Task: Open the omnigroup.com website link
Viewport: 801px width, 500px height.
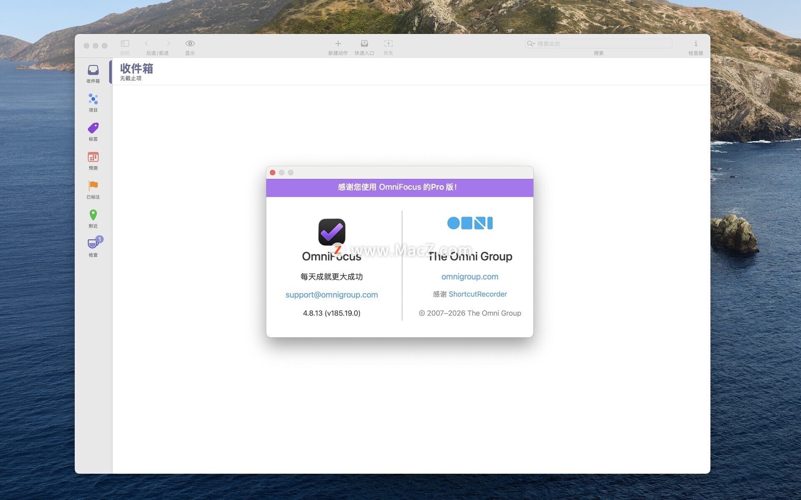Action: [x=470, y=276]
